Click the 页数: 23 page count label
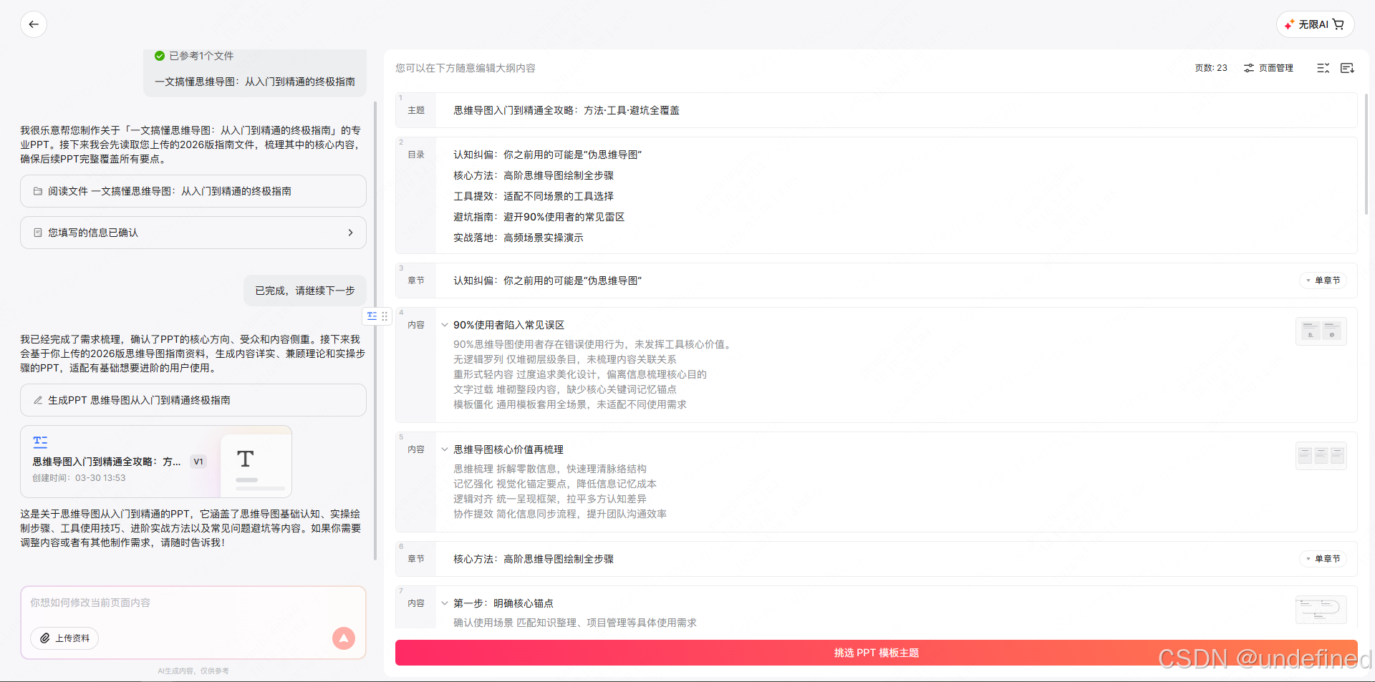This screenshot has height=682, width=1375. (1211, 68)
